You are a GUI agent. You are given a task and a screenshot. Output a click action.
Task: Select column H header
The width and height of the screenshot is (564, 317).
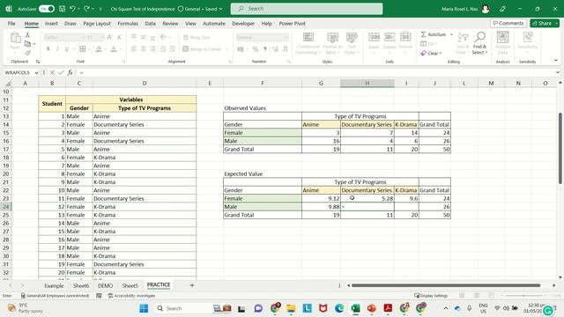coord(367,84)
